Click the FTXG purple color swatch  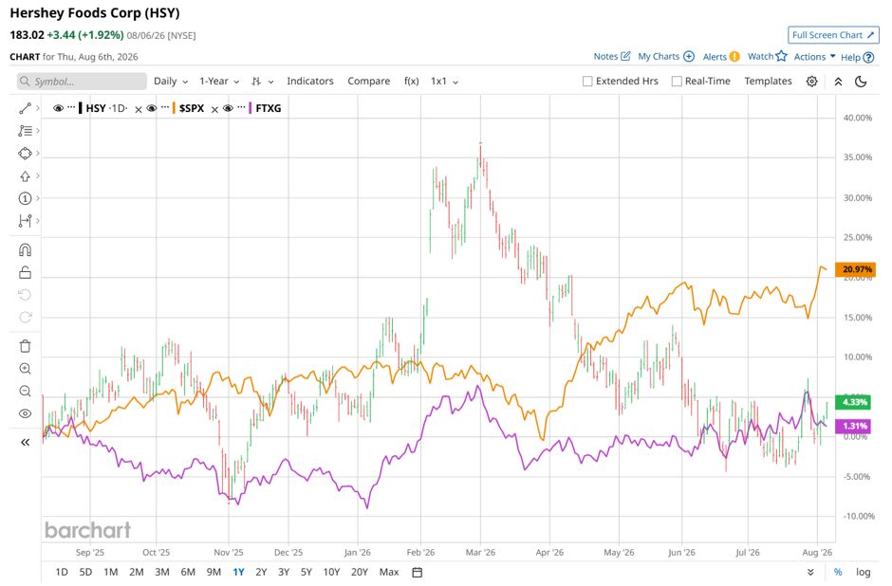click(x=251, y=108)
